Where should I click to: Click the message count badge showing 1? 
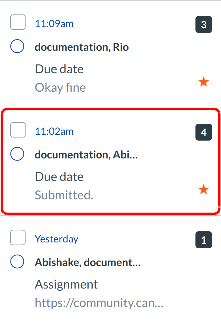pos(203,240)
